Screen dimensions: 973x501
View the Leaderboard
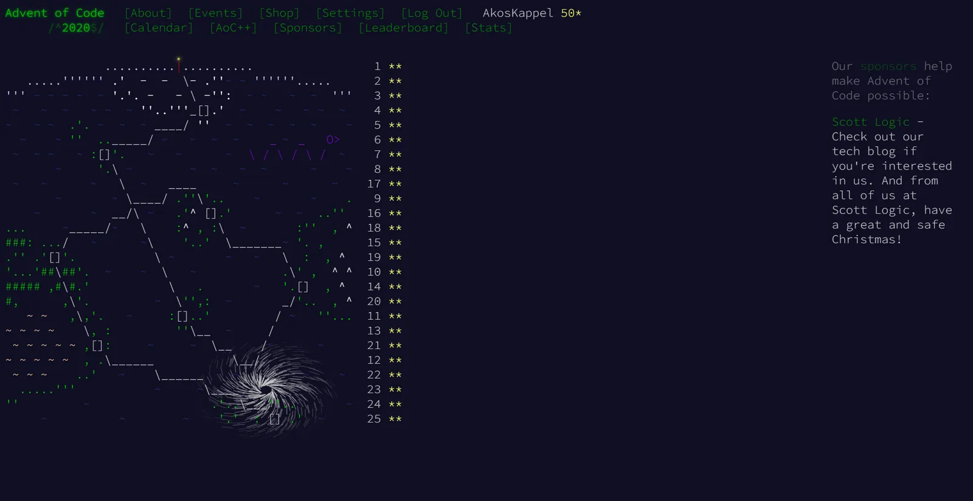click(x=404, y=28)
